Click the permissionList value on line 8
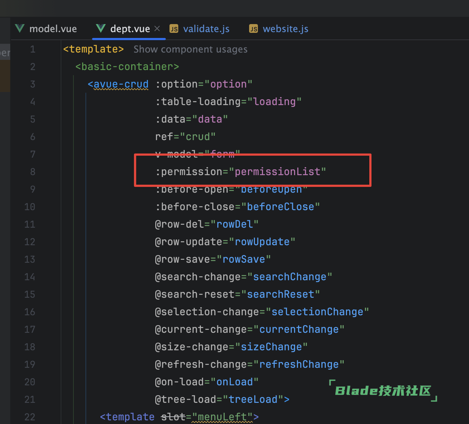 click(x=277, y=172)
